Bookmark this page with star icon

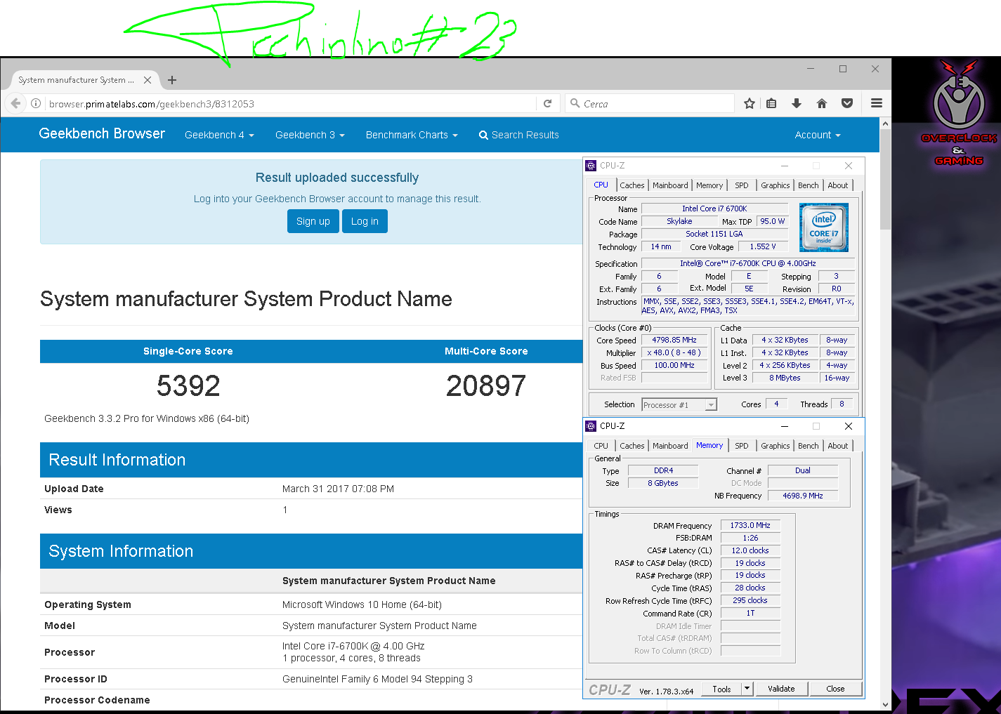click(x=750, y=103)
